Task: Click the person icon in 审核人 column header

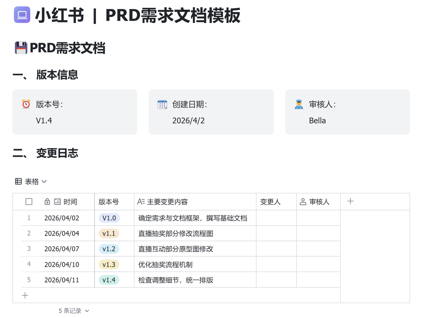Action: (303, 202)
